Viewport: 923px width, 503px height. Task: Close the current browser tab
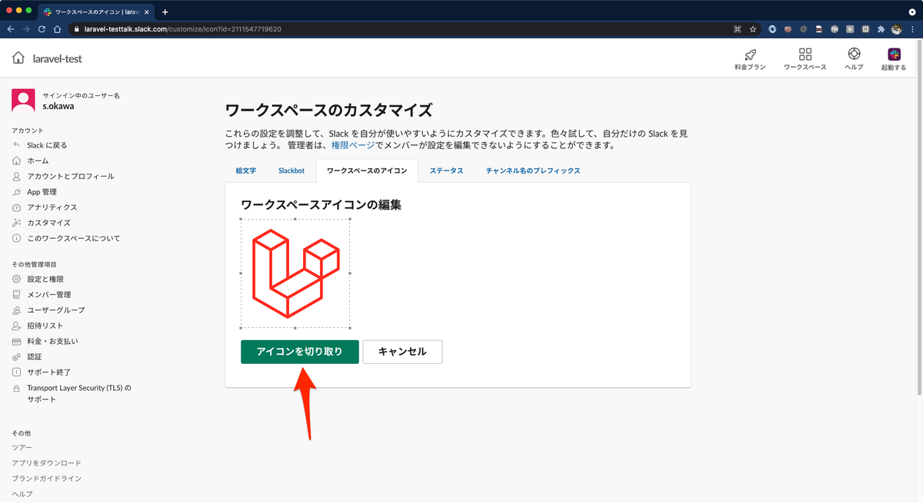(x=146, y=12)
